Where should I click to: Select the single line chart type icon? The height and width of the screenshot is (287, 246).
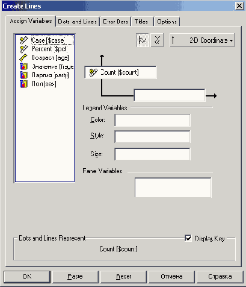(x=143, y=40)
